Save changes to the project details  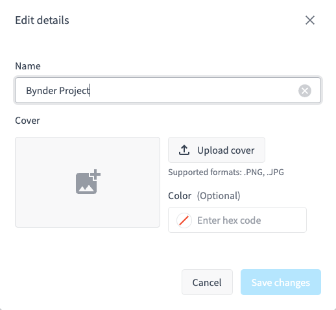[x=281, y=282]
